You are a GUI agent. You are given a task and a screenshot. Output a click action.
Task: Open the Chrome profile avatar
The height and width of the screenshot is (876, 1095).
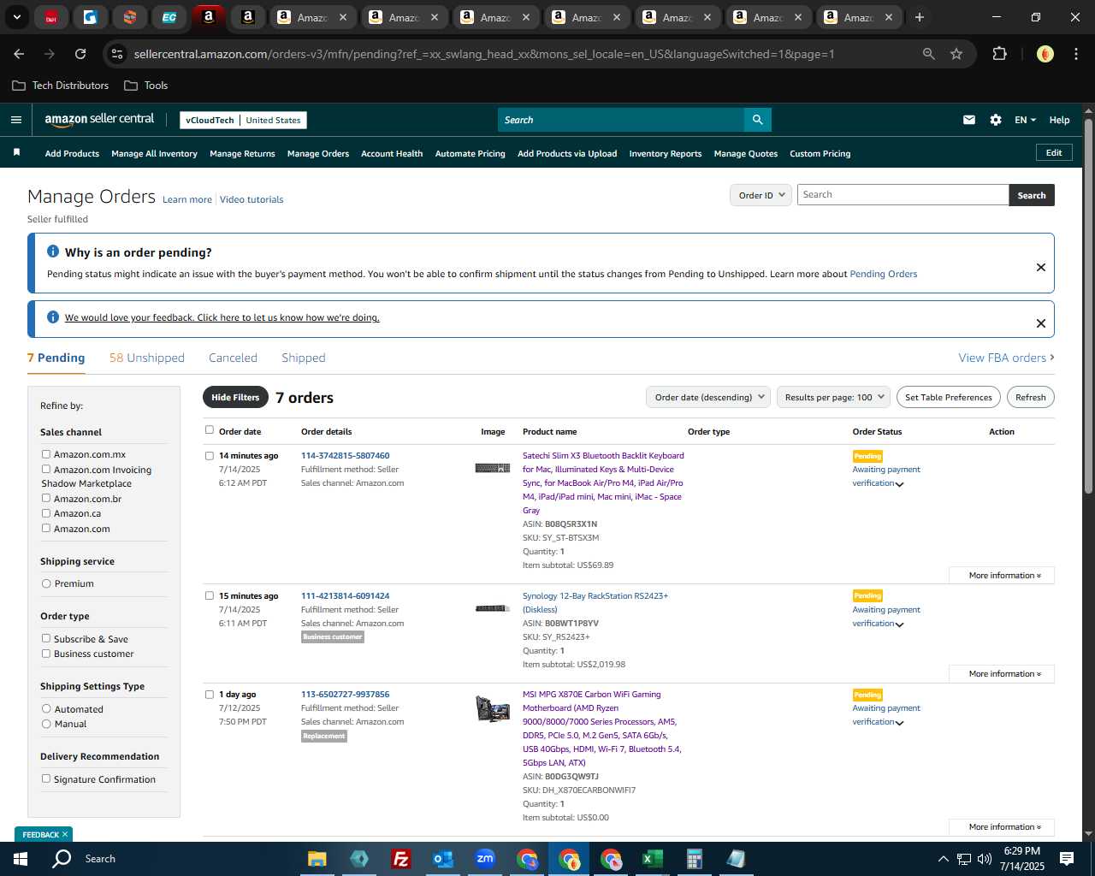click(x=1045, y=54)
